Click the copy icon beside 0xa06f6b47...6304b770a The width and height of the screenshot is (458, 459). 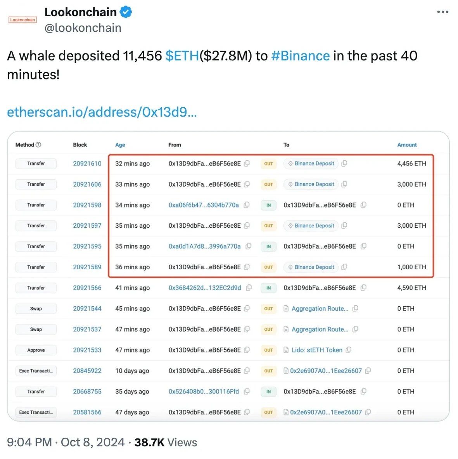coord(247,205)
